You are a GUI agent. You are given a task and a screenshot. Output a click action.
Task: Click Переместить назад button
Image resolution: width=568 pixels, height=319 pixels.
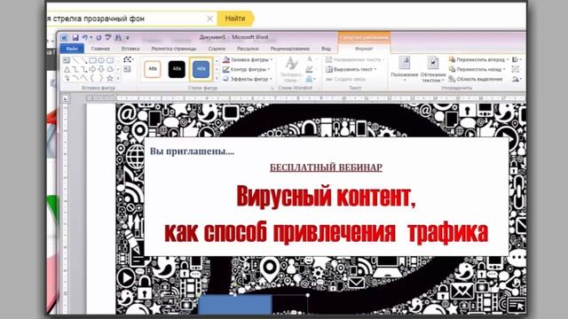(x=477, y=69)
